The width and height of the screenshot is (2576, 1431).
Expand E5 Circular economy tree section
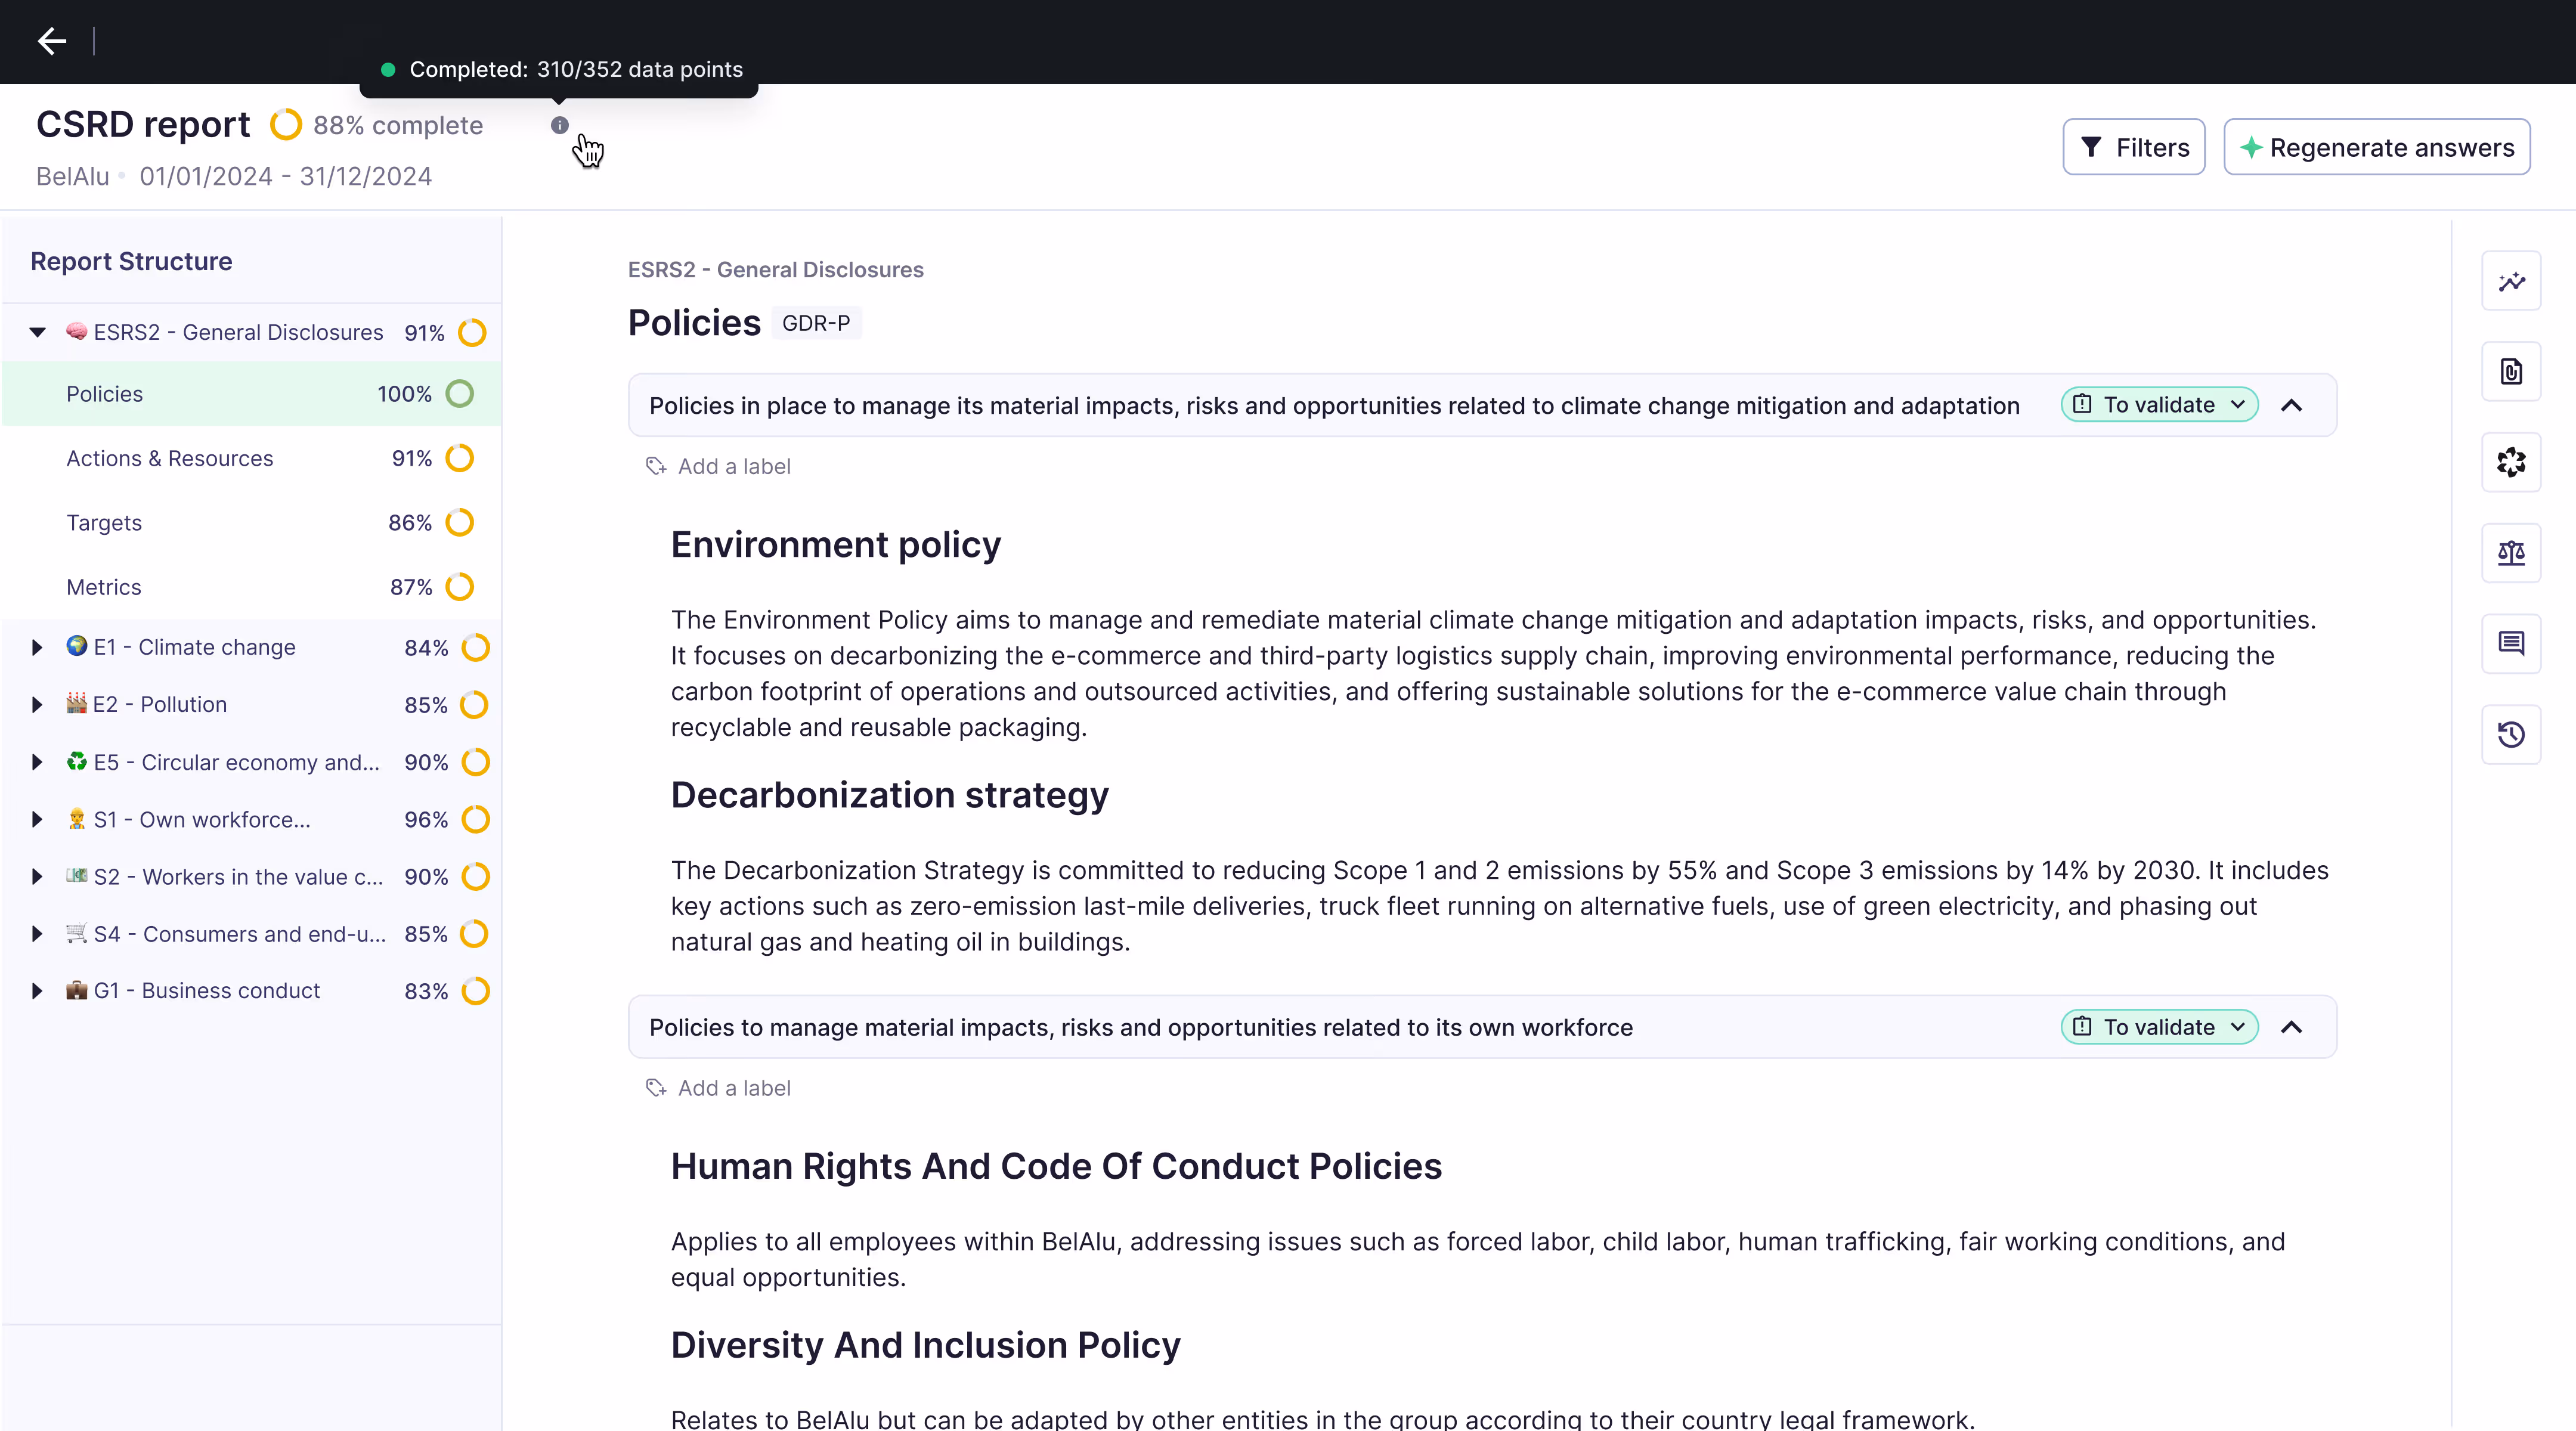[38, 762]
